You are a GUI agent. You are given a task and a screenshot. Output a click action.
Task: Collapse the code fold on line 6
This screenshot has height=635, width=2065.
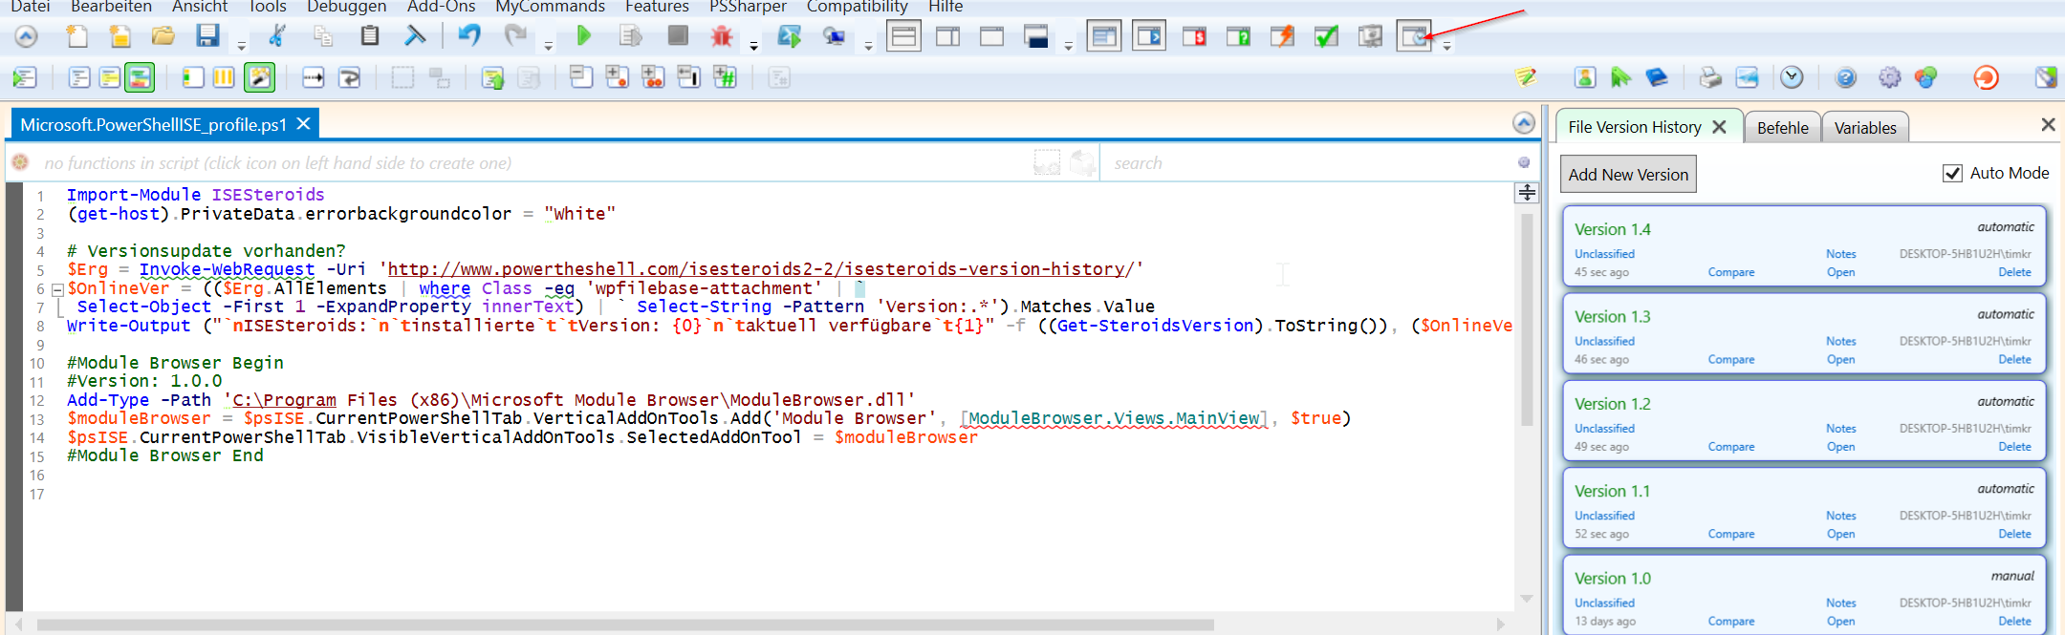point(57,289)
